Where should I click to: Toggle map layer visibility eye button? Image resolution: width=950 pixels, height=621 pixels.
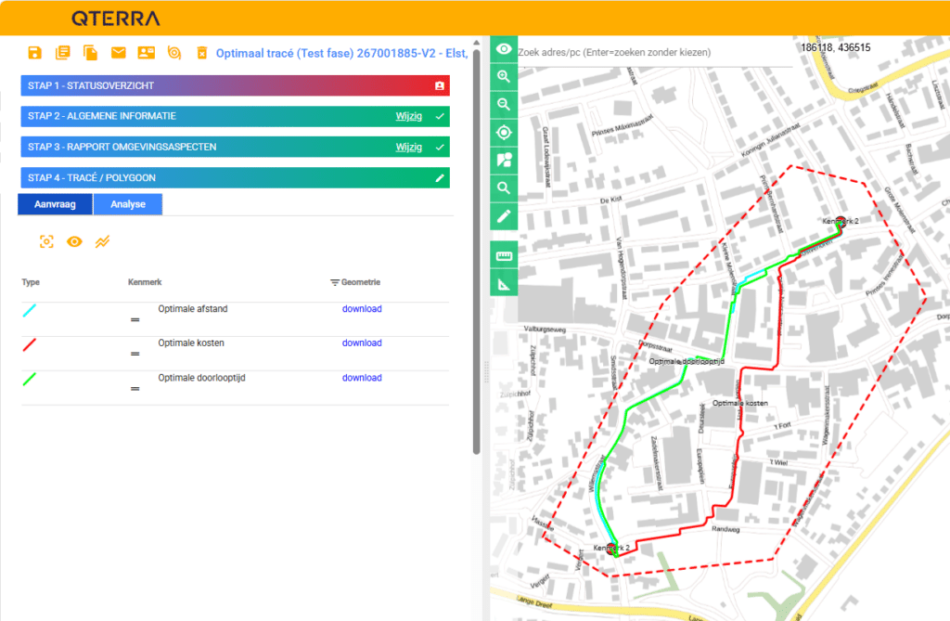click(x=504, y=49)
